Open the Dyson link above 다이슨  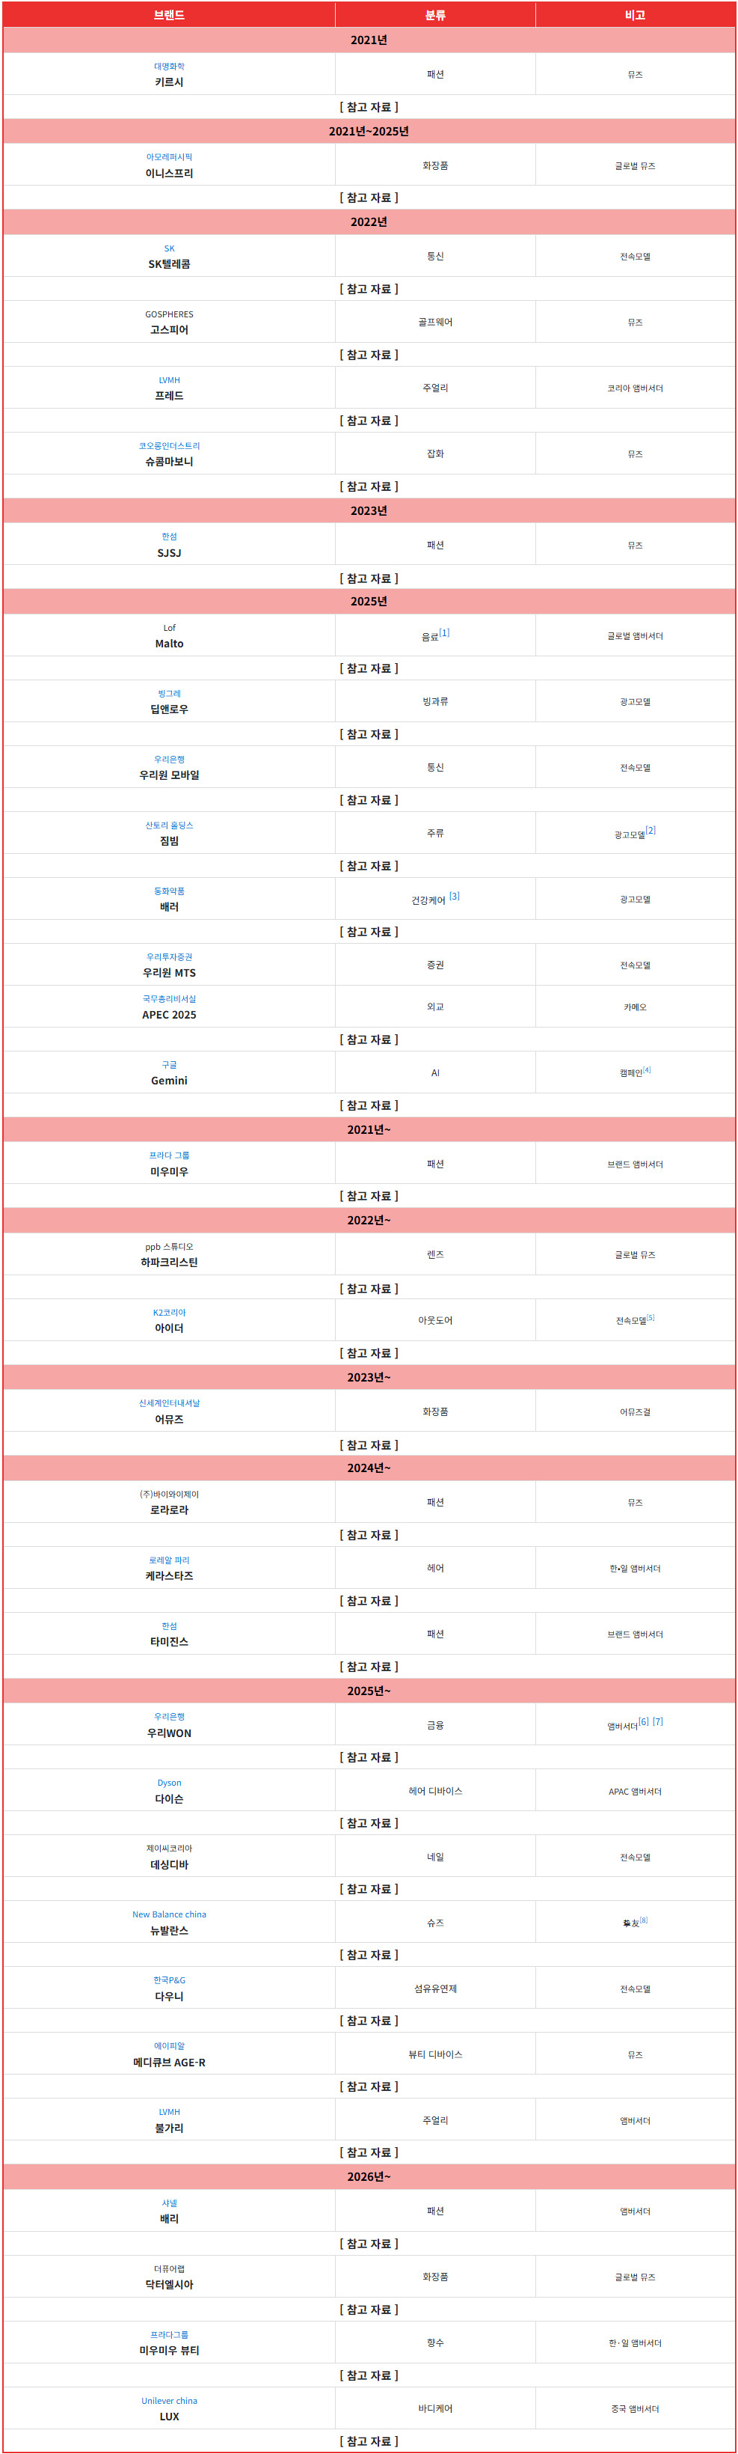[x=170, y=1783]
